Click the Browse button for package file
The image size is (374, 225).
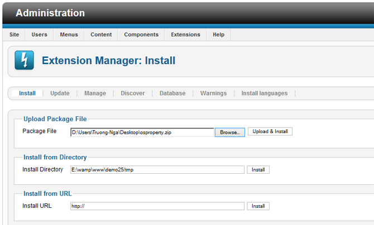230,133
